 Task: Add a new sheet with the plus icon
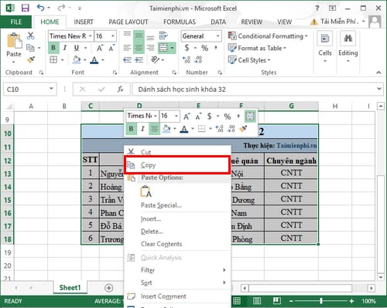pos(109,288)
